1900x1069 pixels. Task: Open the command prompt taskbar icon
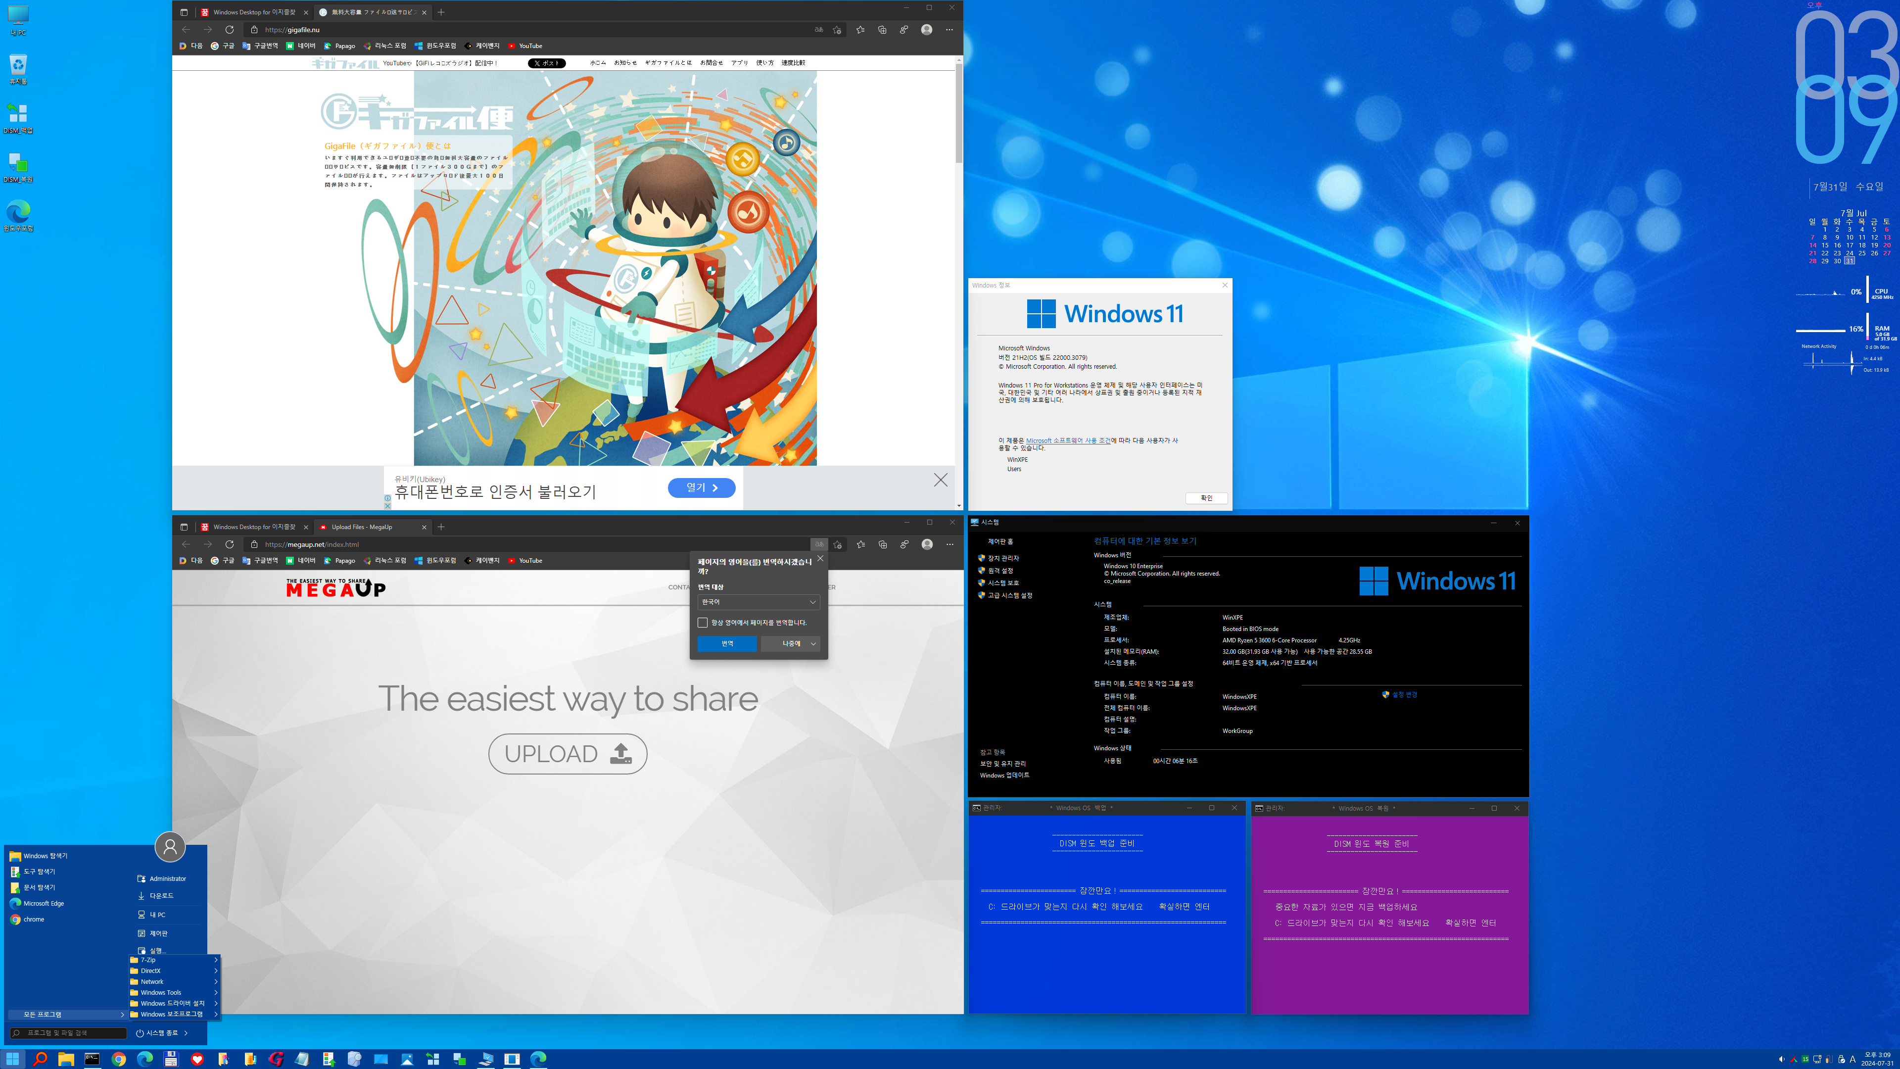[x=92, y=1059]
